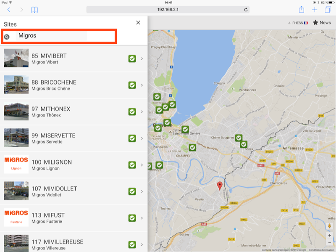The height and width of the screenshot is (252, 336).
Task: Open the News section
Action: tap(322, 23)
